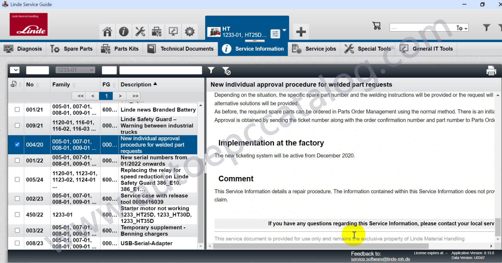Click the HT vehicle settings sliders icon
Viewport: 502px width, 263px height.
click(x=275, y=34)
